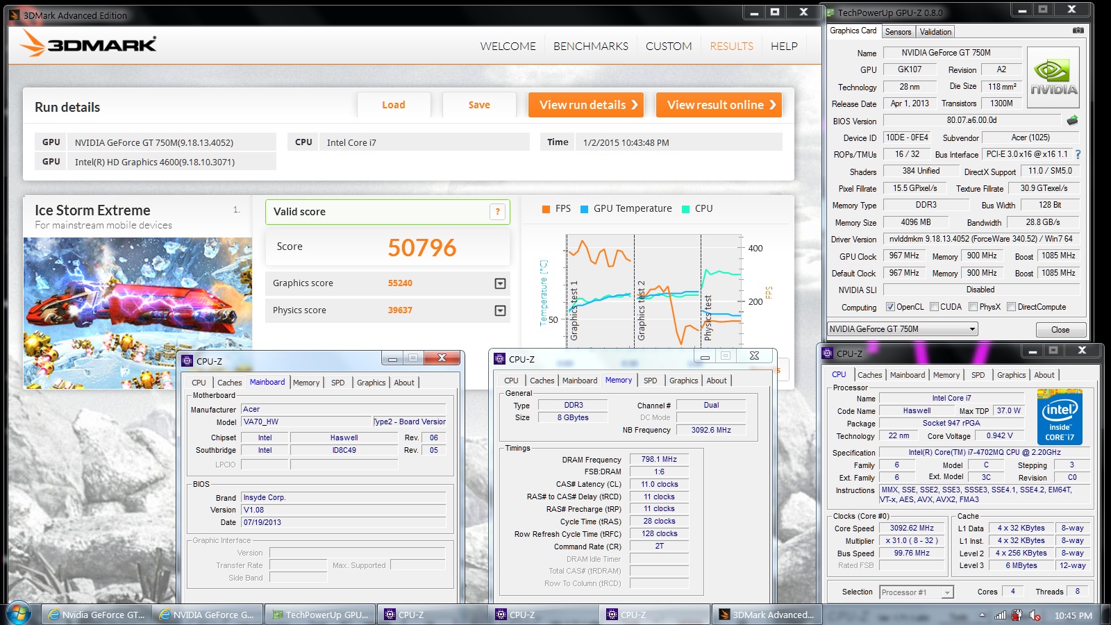Click the GPU-Z title bar icon
1111x625 pixels.
830,12
